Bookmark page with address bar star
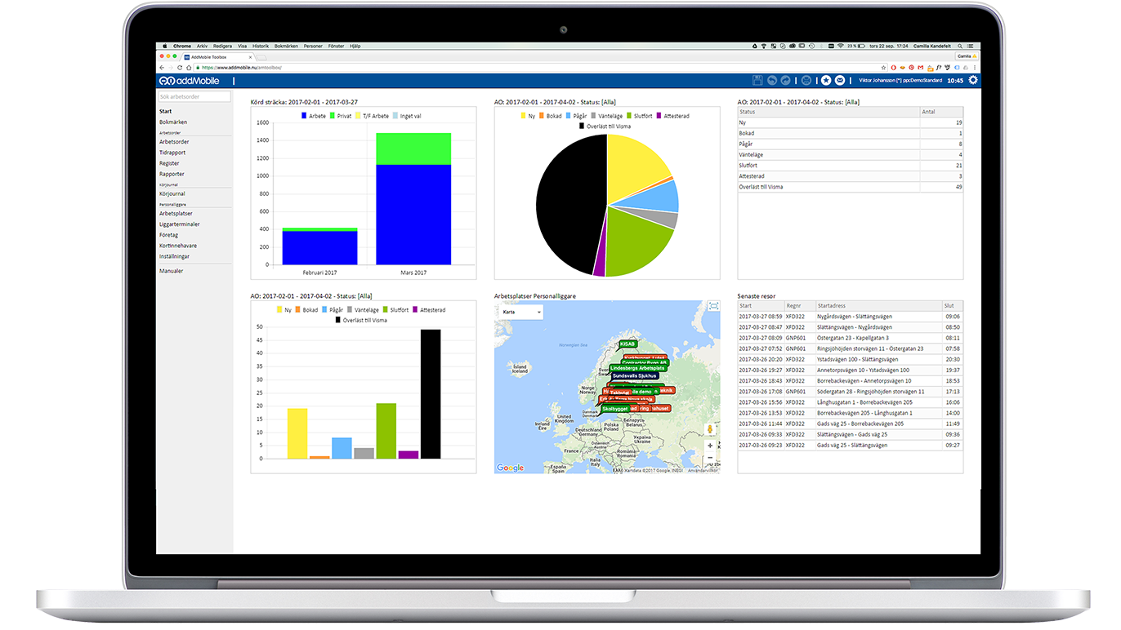 click(883, 68)
